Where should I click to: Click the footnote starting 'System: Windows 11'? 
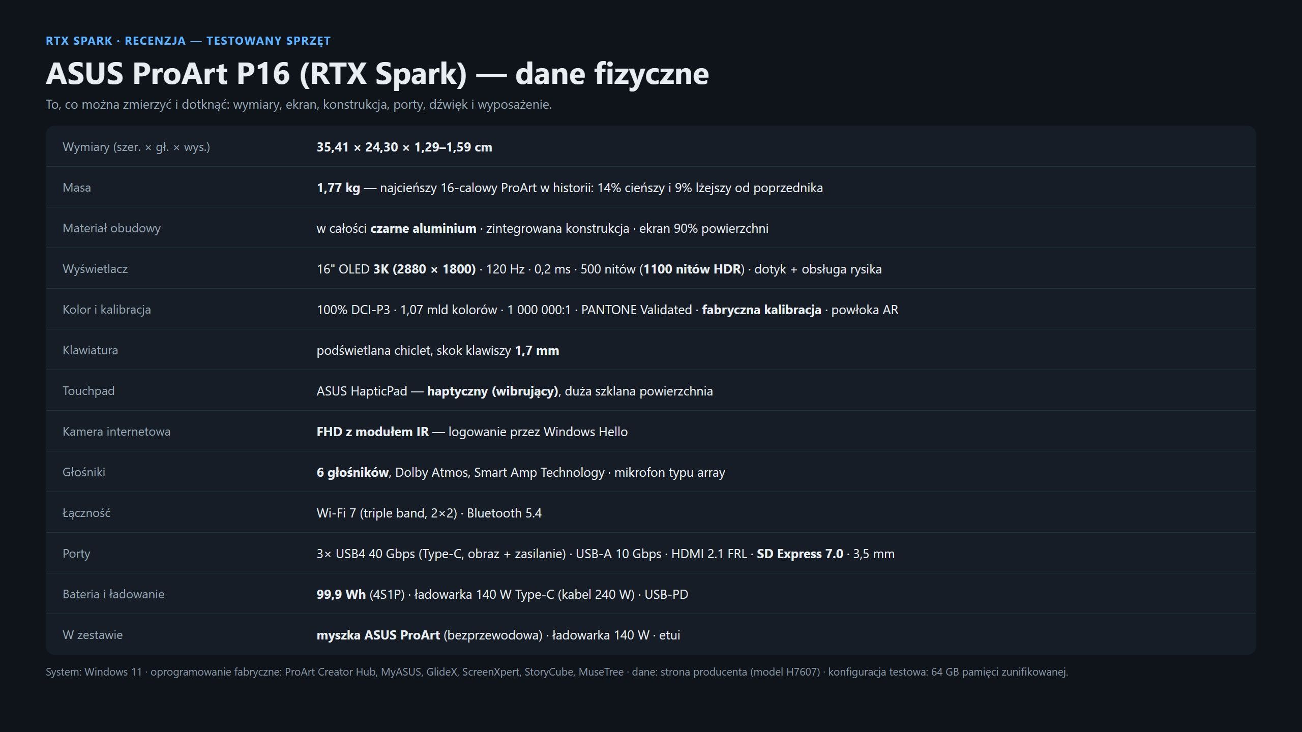click(x=557, y=672)
